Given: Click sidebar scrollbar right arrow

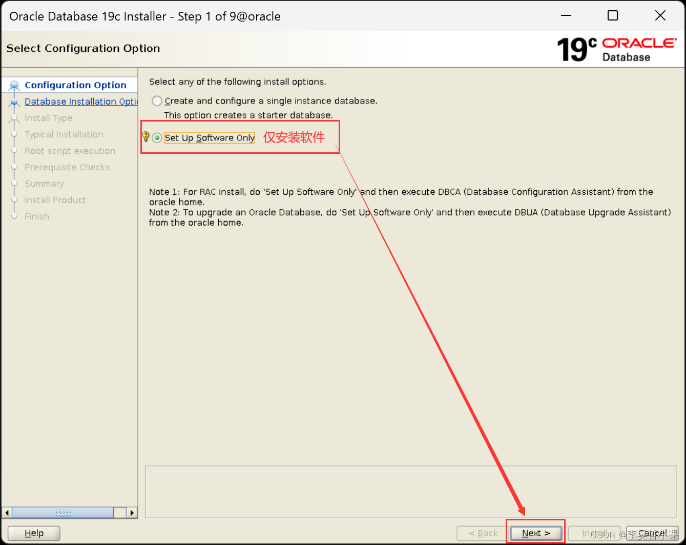Looking at the screenshot, I should tap(132, 512).
